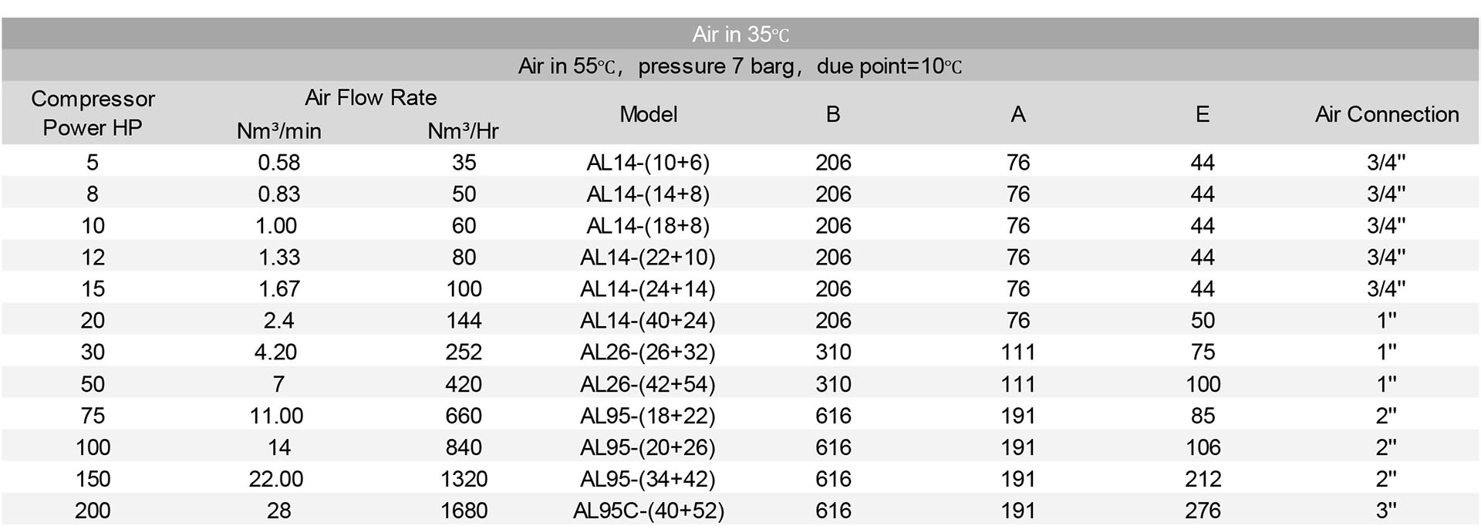Select the 0.58 Nm³/min flow value
The height and width of the screenshot is (526, 1481).
pyautogui.click(x=278, y=163)
